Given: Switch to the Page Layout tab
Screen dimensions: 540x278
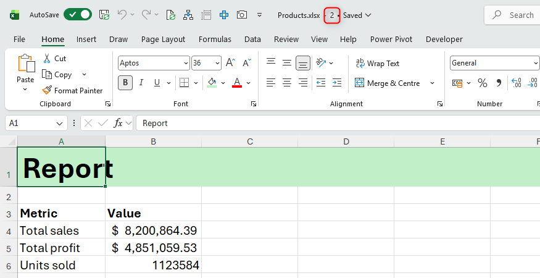Looking at the screenshot, I should pos(164,40).
